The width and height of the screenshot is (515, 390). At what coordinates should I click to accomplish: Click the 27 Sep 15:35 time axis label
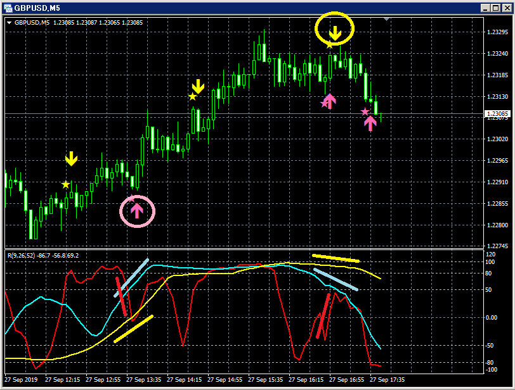265,379
